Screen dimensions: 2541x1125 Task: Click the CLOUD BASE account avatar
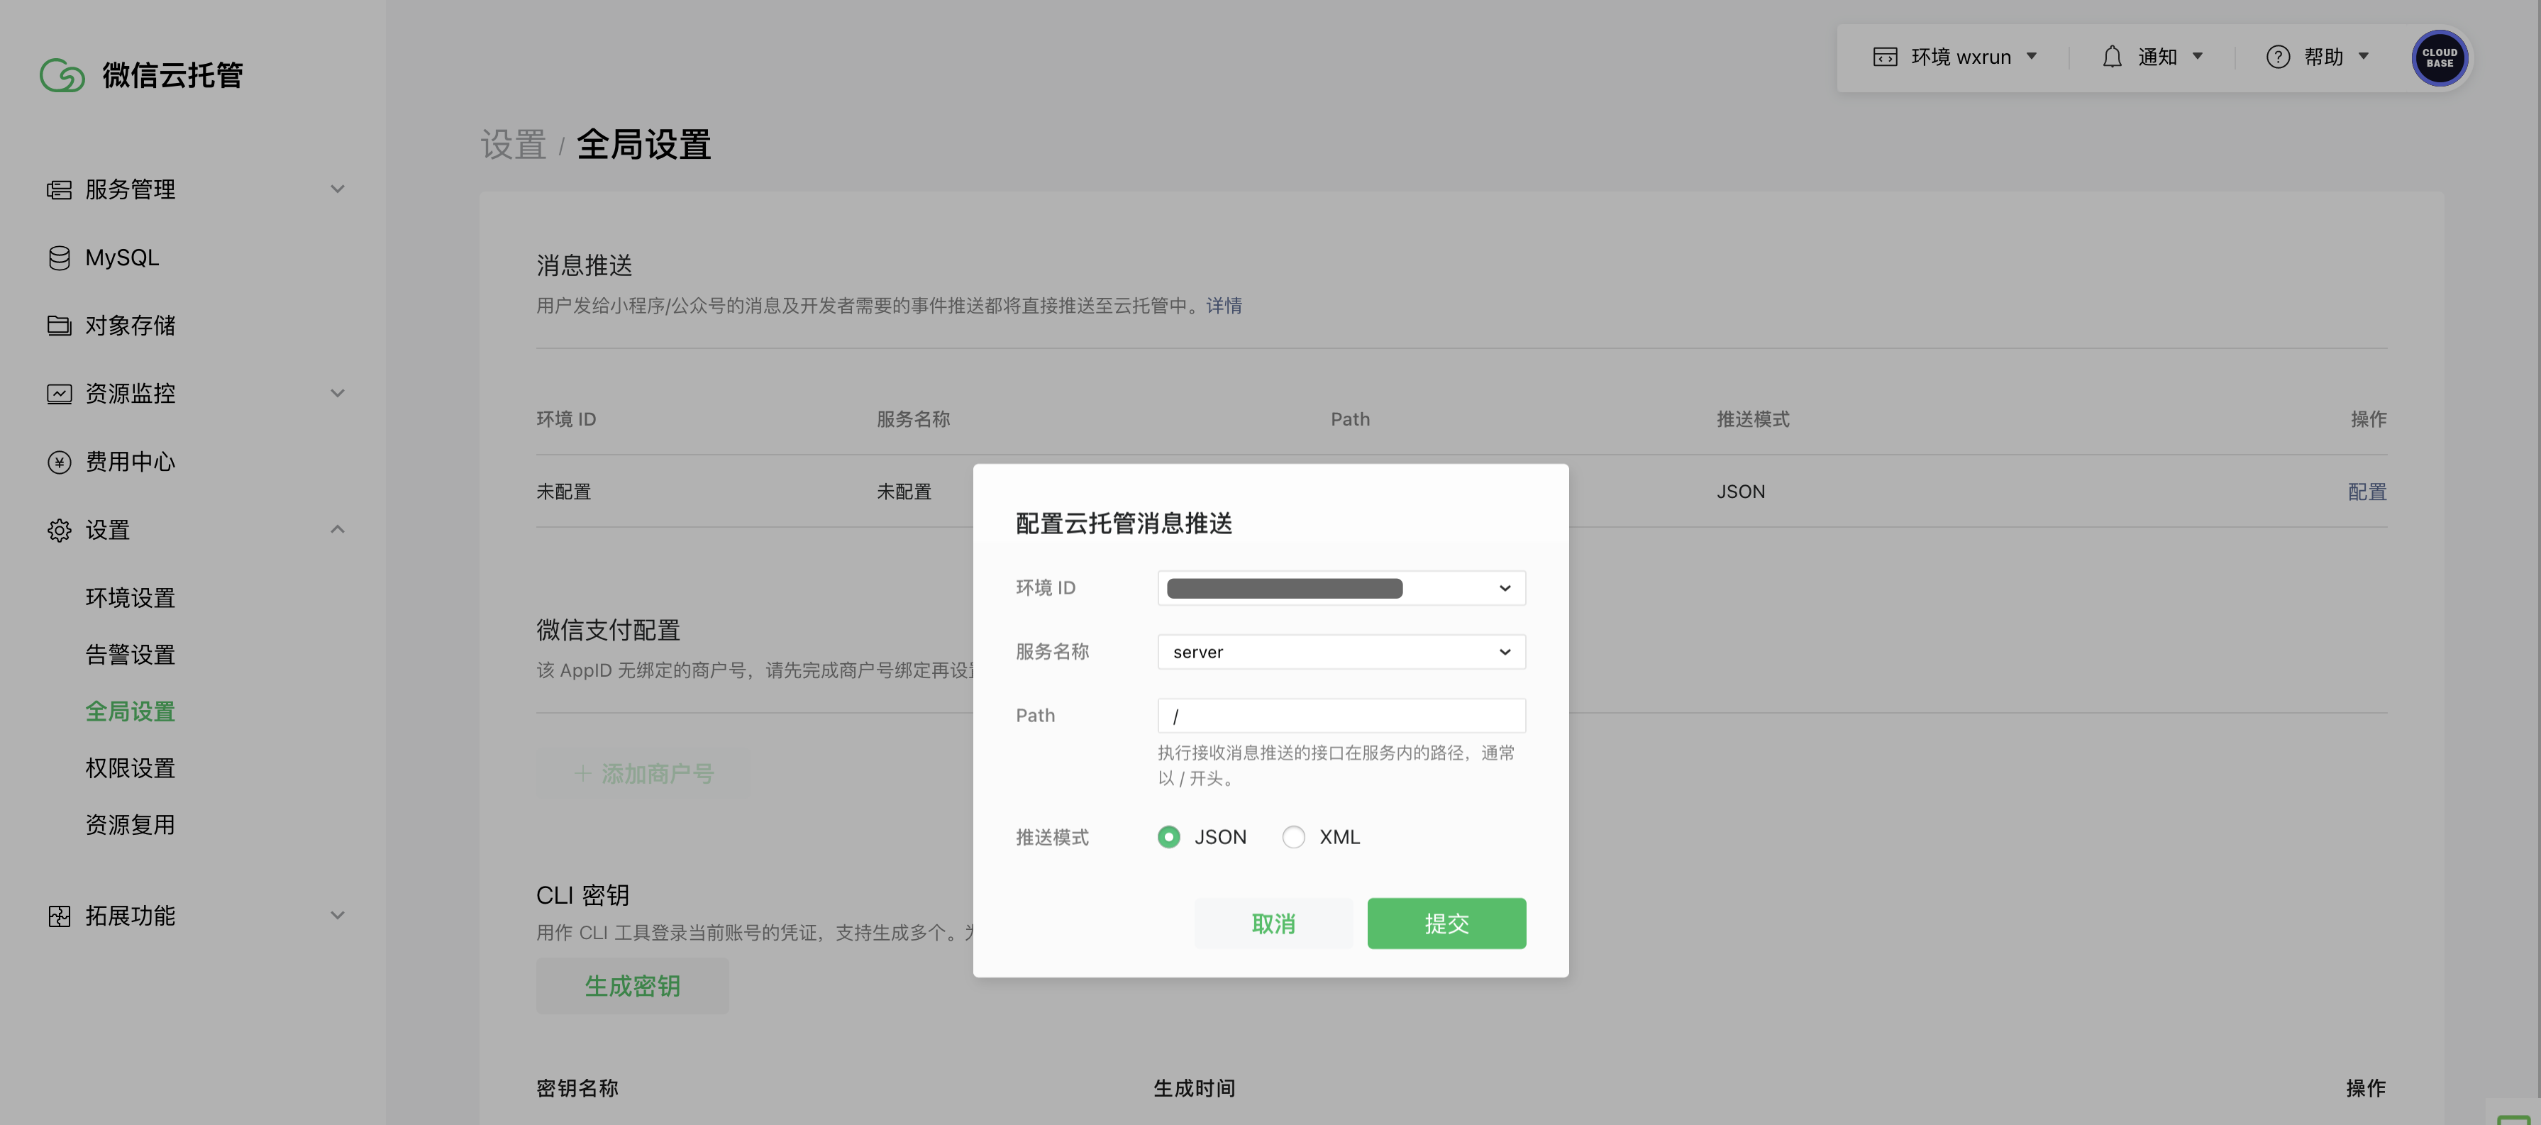[2440, 58]
